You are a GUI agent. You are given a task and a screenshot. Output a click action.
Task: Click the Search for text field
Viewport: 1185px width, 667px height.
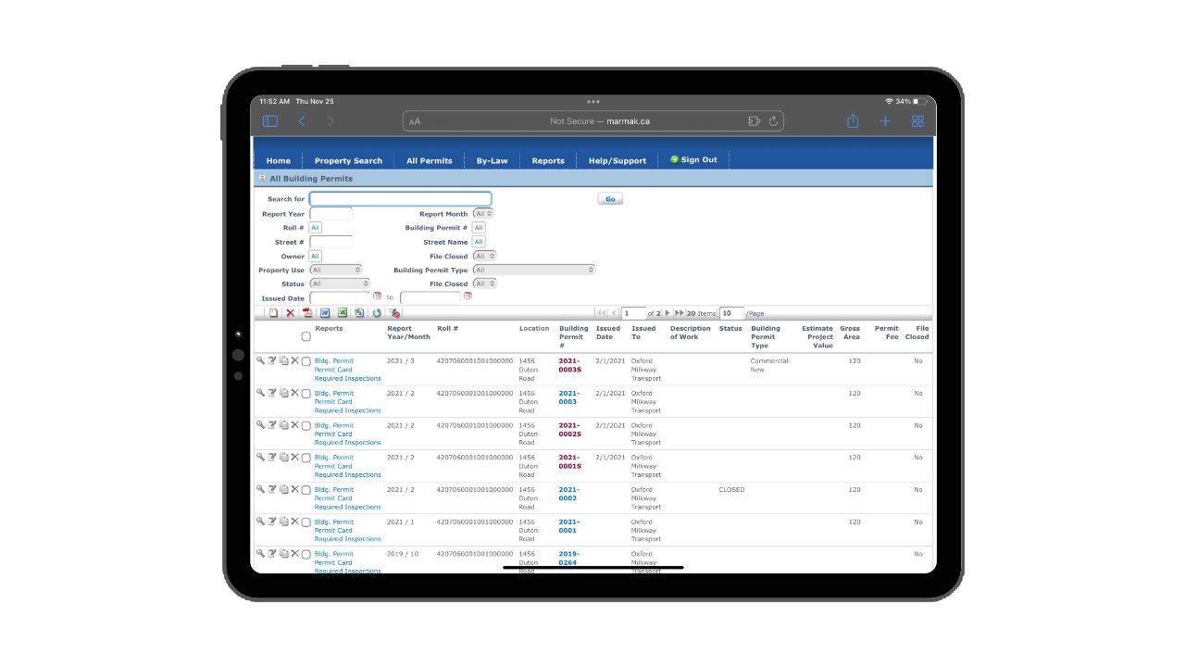(x=400, y=198)
